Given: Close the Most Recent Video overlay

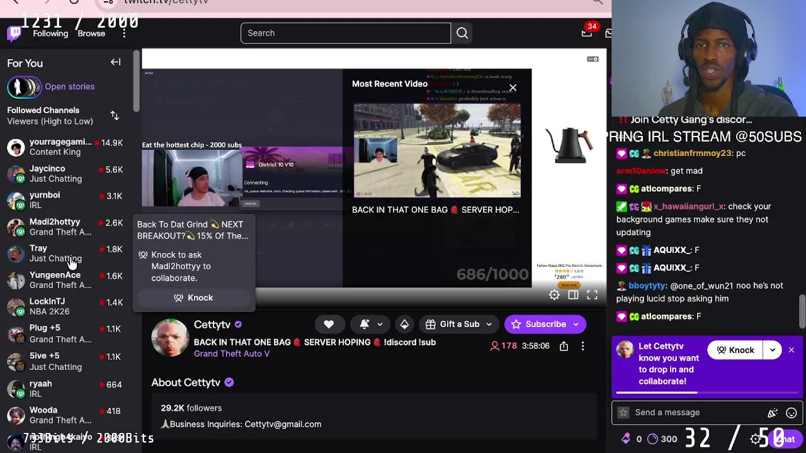Looking at the screenshot, I should pyautogui.click(x=513, y=88).
